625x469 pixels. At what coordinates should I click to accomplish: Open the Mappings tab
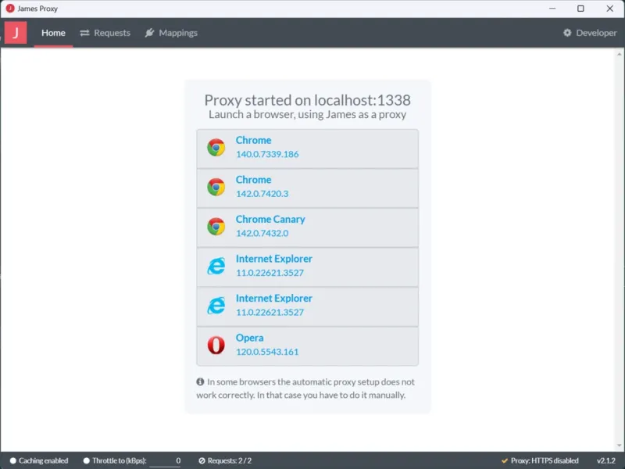[171, 33]
